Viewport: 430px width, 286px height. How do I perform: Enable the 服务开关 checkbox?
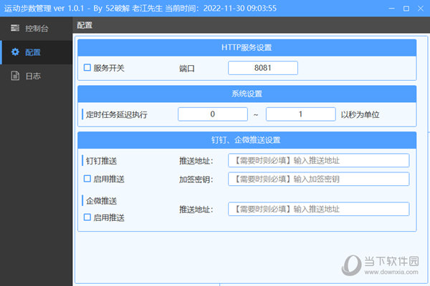tap(87, 69)
